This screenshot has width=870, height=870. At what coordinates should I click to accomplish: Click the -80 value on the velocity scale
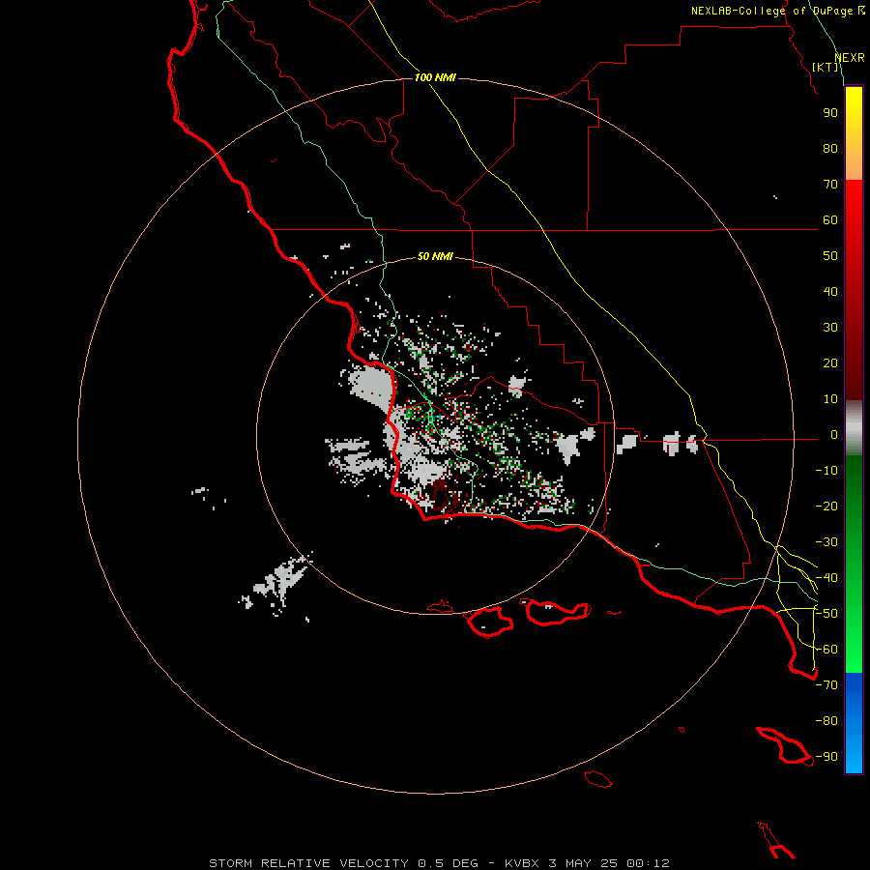[826, 721]
